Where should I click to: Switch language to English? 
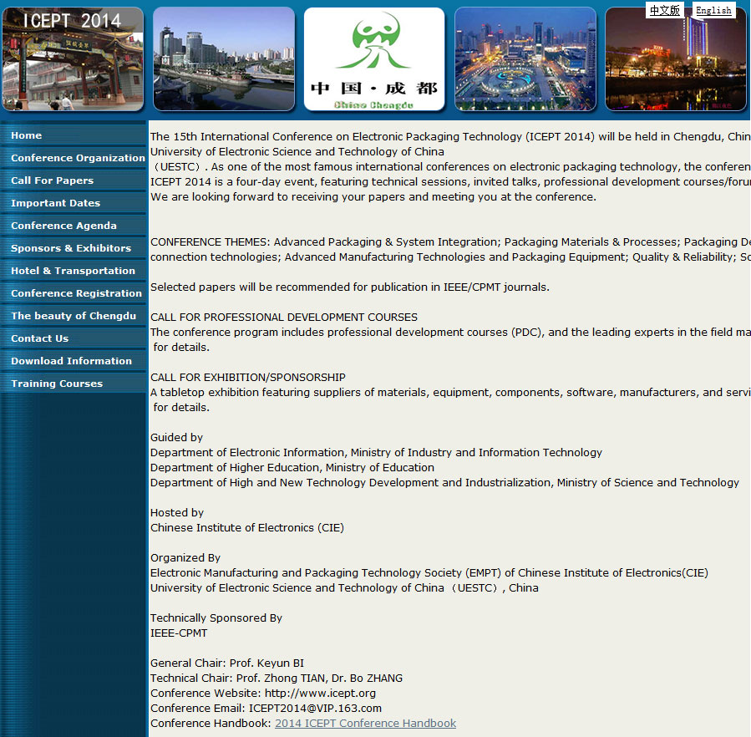pos(713,10)
